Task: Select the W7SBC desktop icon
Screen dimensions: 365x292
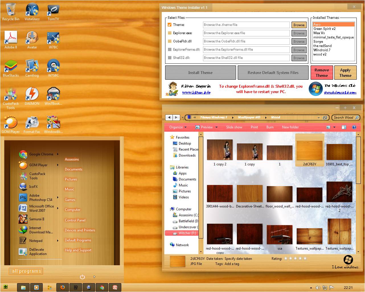Action: [53, 68]
